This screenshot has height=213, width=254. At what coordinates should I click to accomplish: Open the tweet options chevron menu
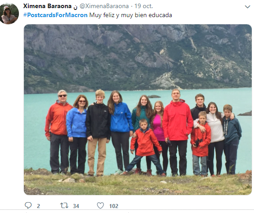(x=247, y=7)
